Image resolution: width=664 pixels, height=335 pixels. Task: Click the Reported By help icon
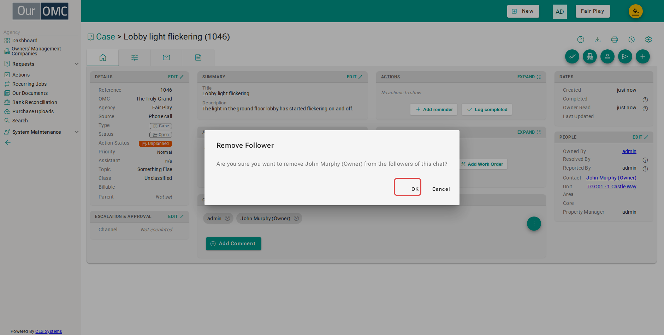[x=645, y=169]
